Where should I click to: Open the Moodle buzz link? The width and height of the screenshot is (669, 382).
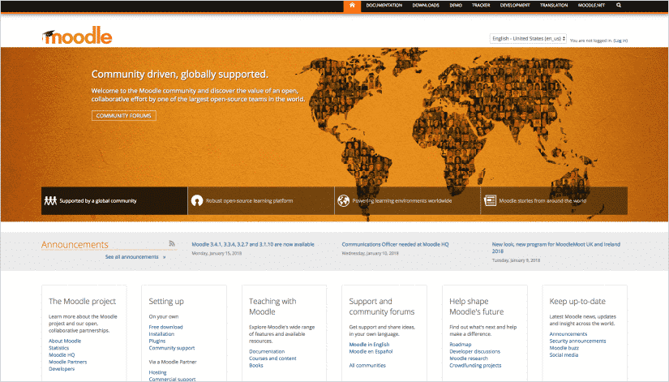[564, 348]
